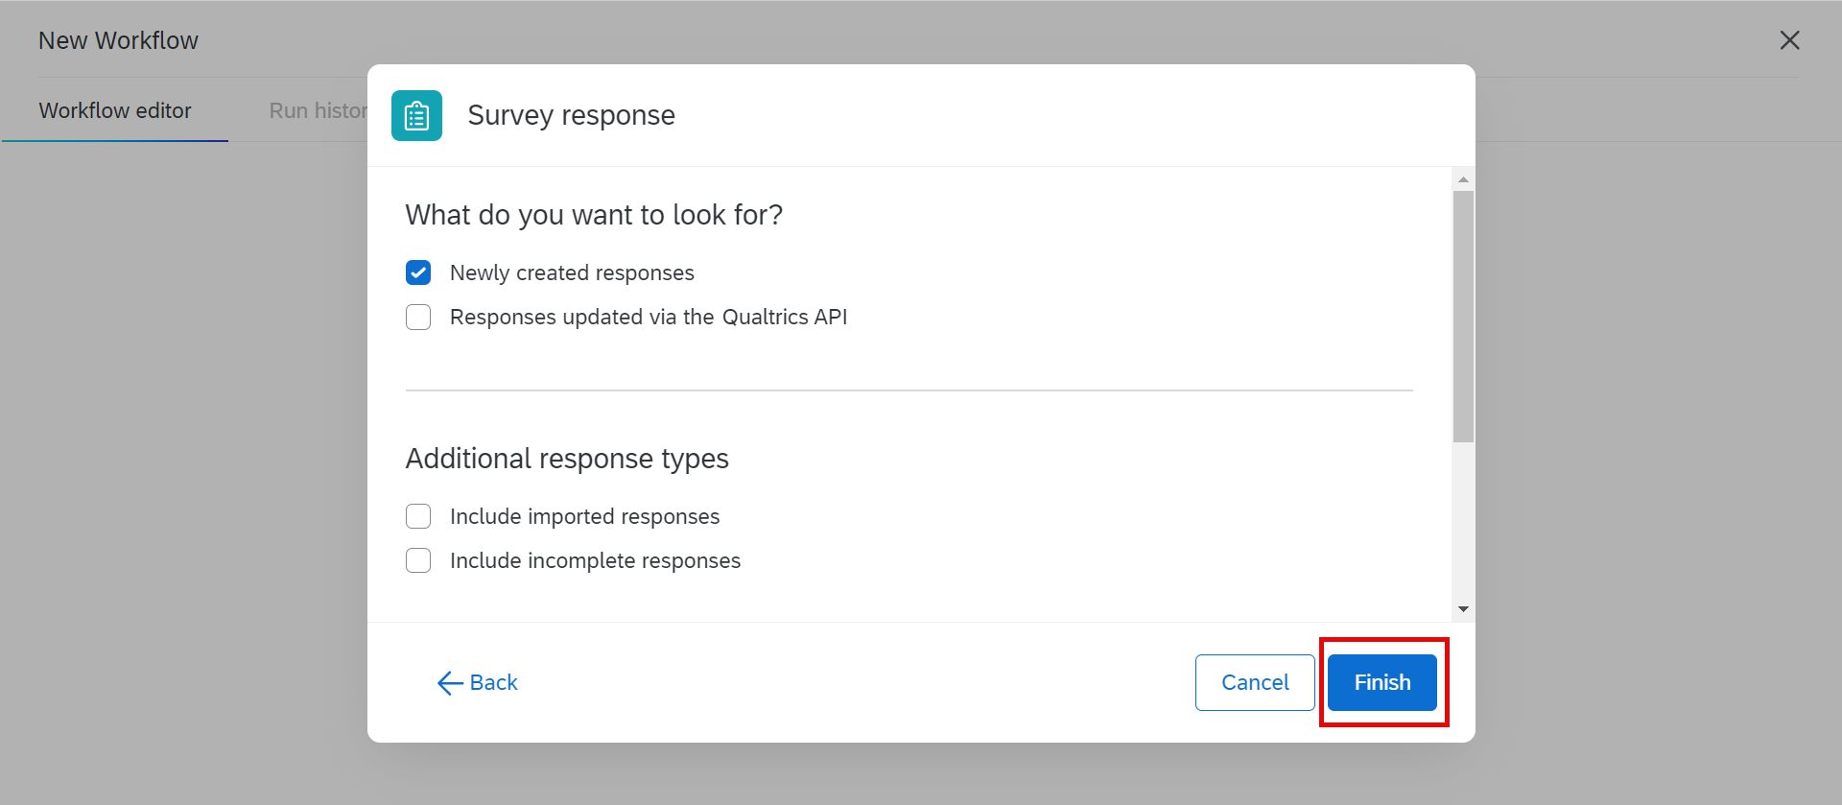Enable Responses updated via Qualtrics API
This screenshot has height=805, width=1842.
pos(418,318)
